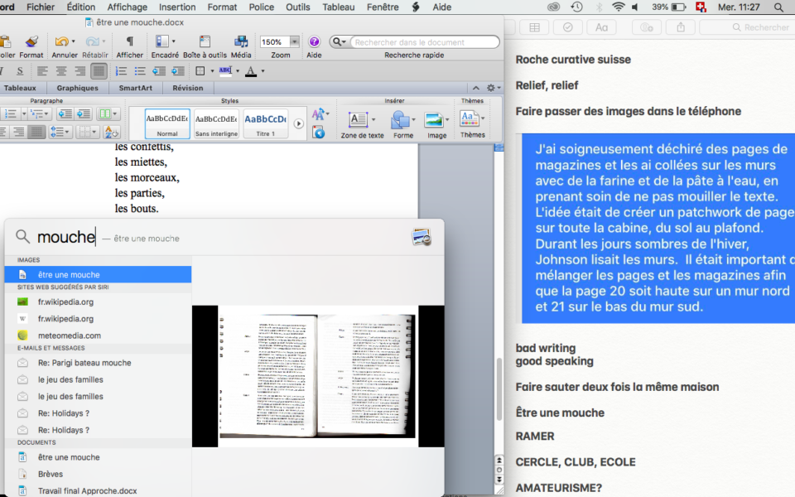Switch to the SmartArt ribbon tab
Screen dimensions: 795x497
click(x=135, y=88)
